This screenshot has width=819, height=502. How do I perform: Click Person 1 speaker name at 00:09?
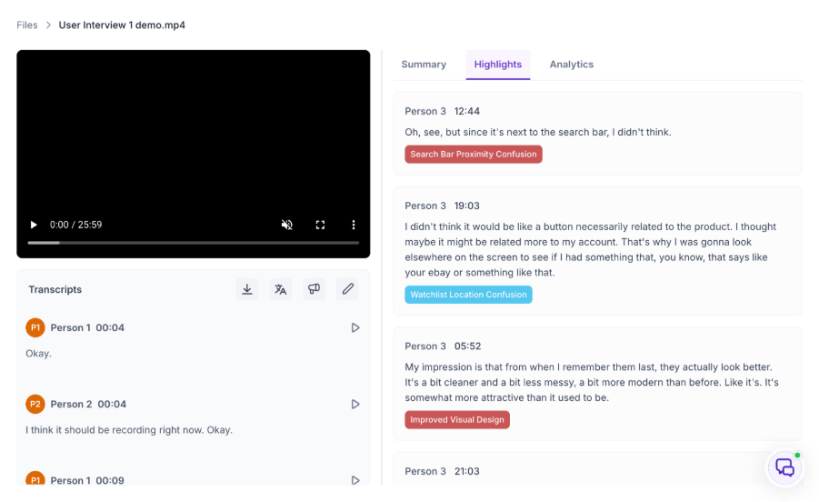pos(71,480)
